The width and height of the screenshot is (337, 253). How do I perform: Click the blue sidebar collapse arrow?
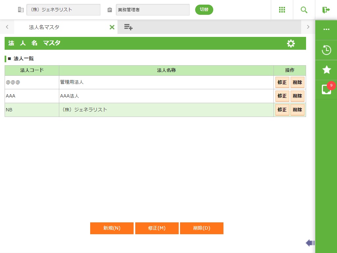(310, 243)
